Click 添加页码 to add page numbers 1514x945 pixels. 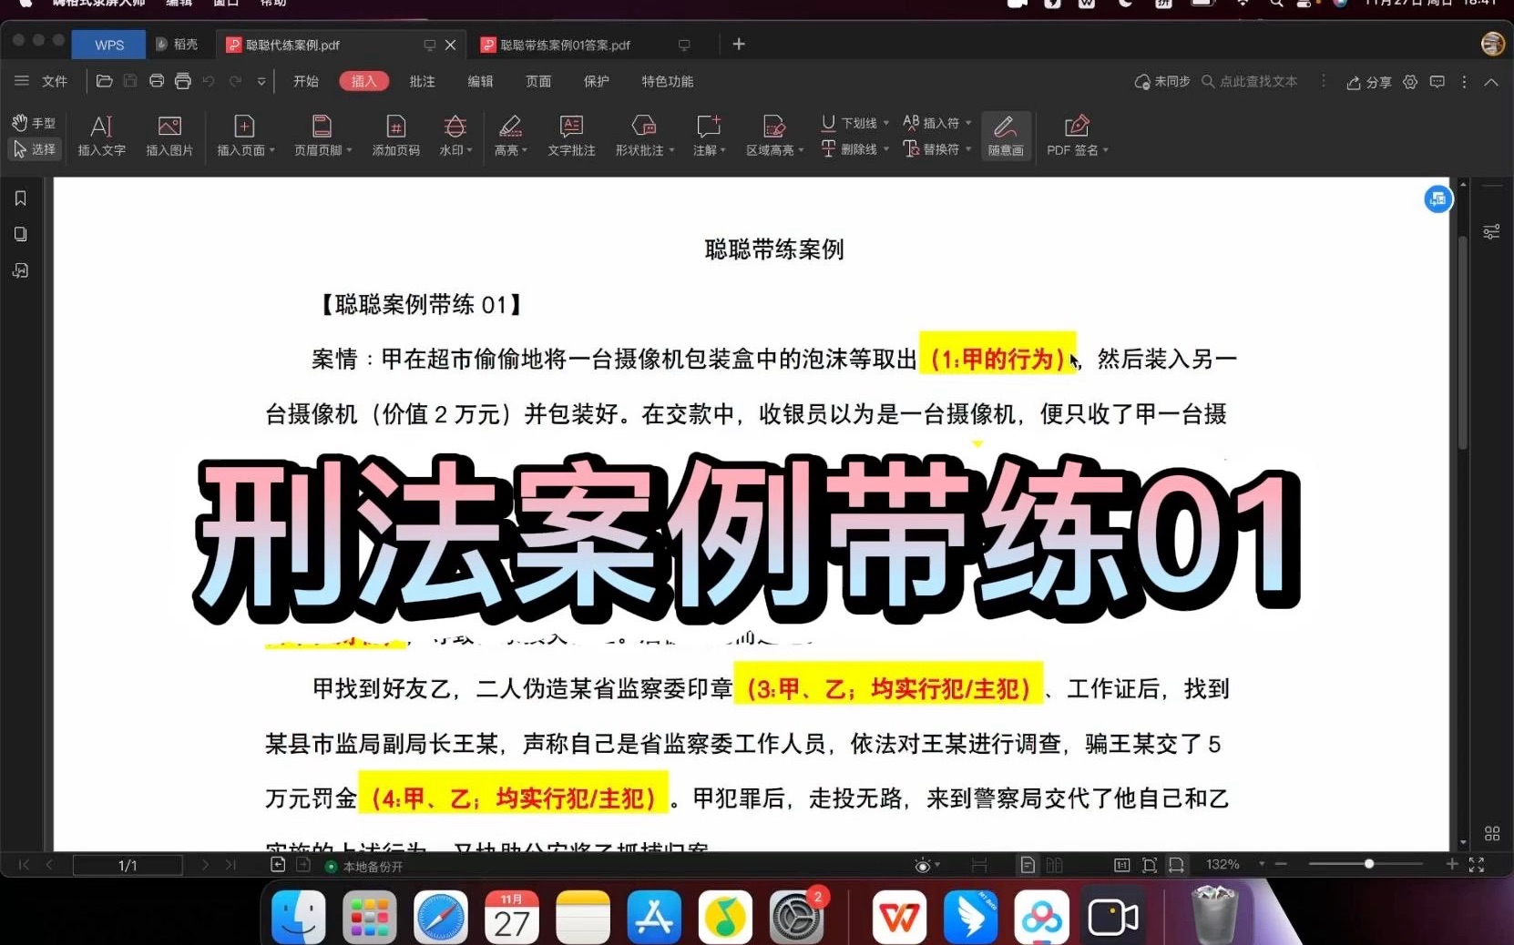(394, 135)
